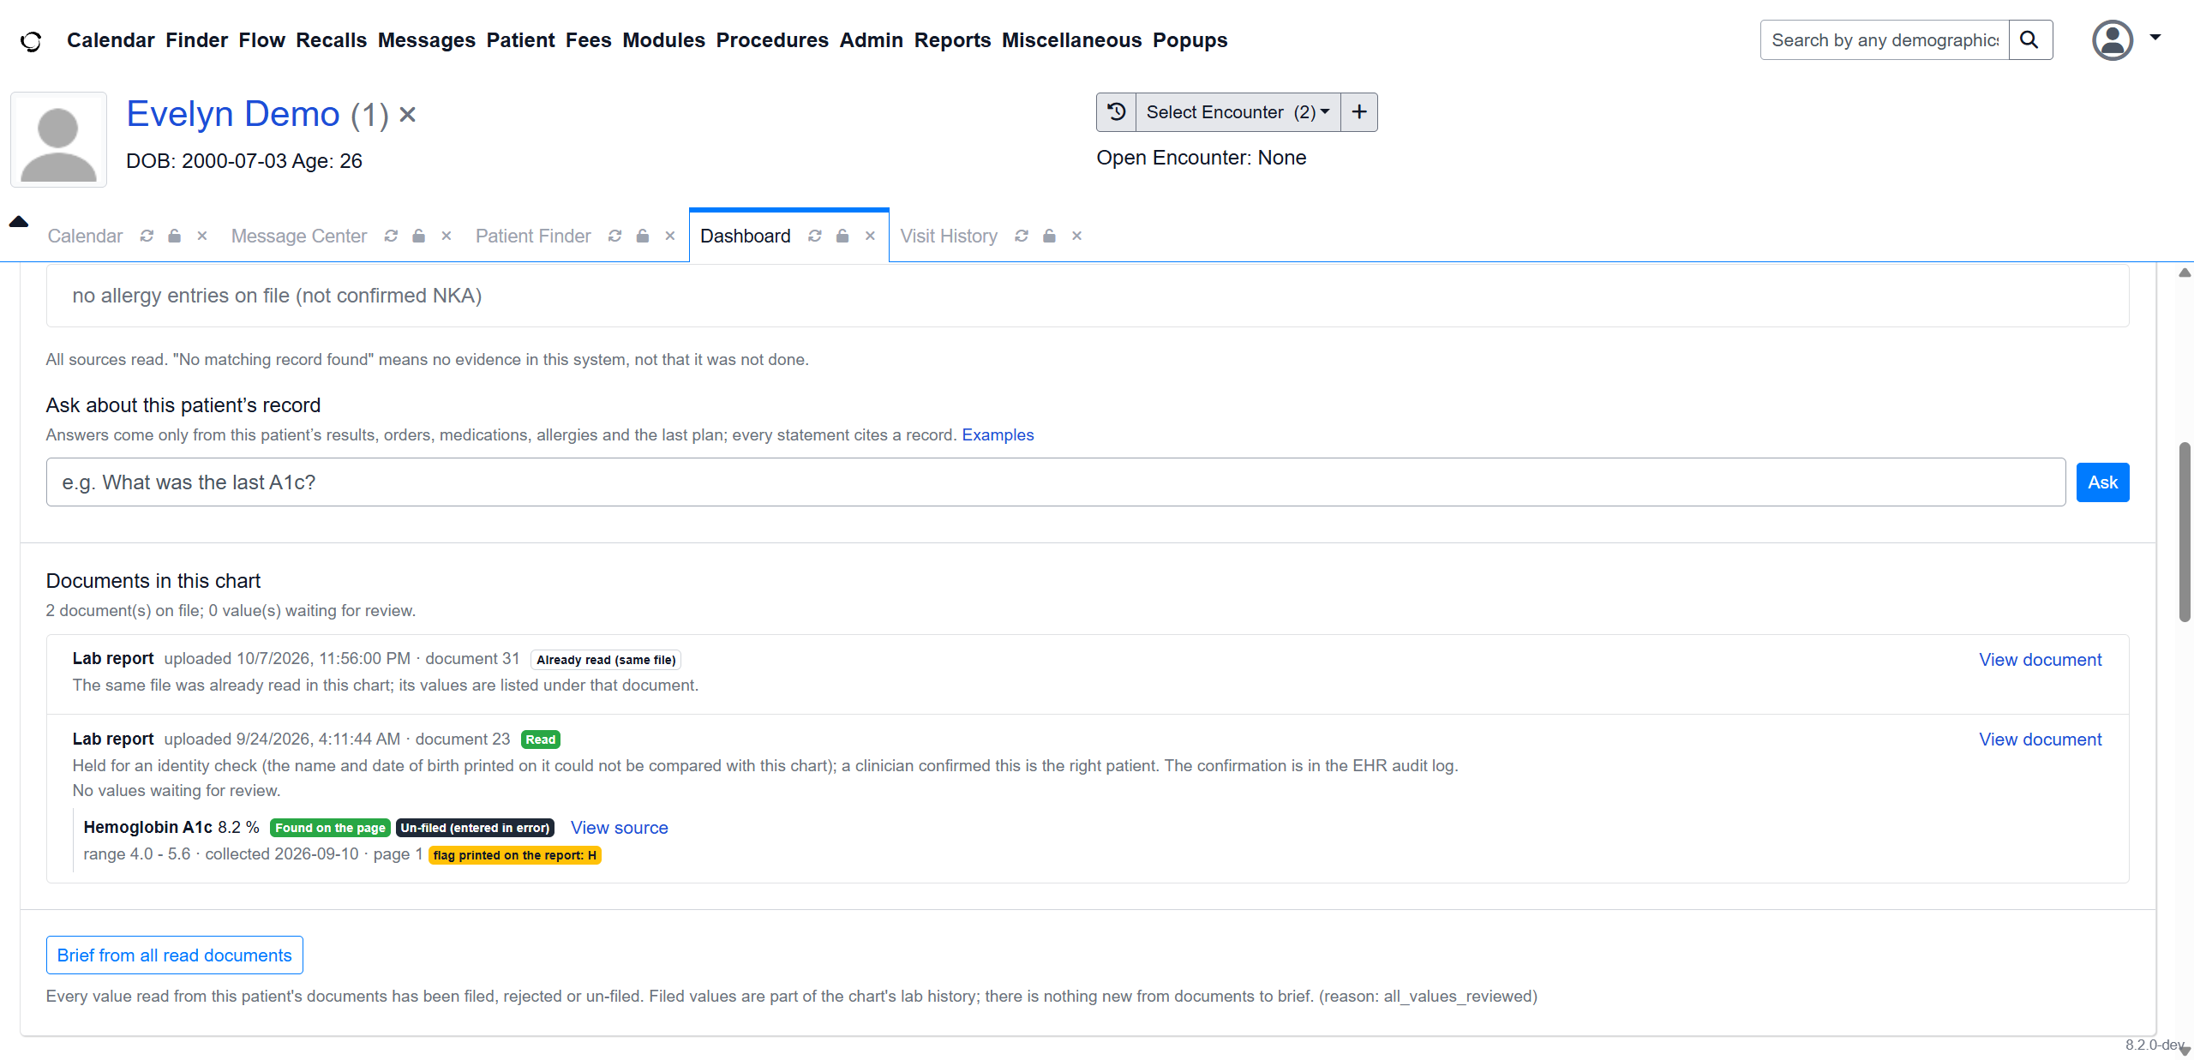Switch to the Visit History tab
This screenshot has width=2194, height=1060.
(948, 236)
